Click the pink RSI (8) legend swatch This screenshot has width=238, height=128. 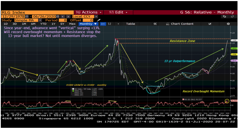pyautogui.click(x=183, y=99)
